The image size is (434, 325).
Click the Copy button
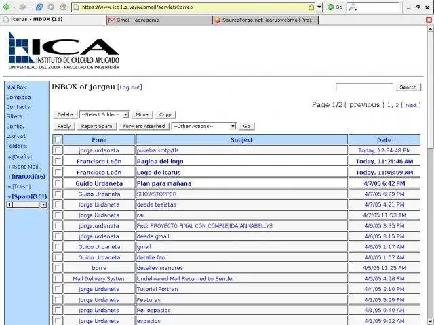[x=165, y=114]
